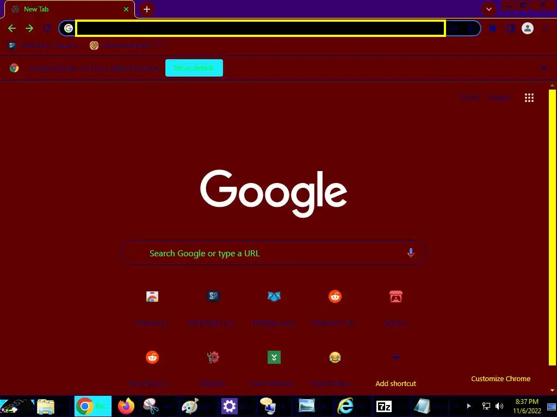557x417 pixels.
Task: Open the Chrome Web Store shortcut tile
Action: pyautogui.click(x=152, y=307)
